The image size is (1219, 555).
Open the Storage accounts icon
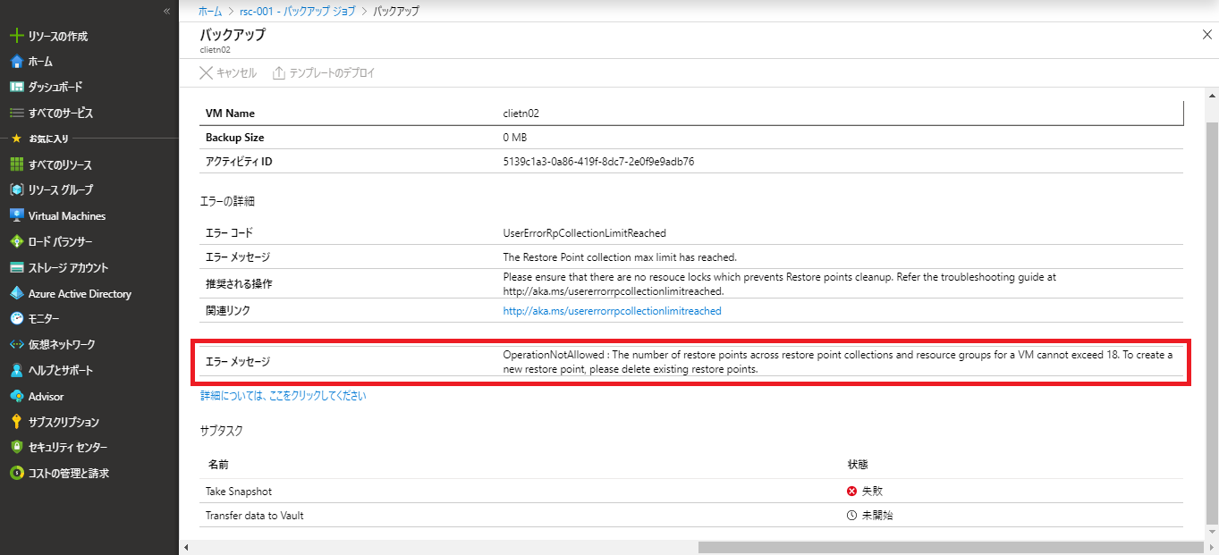point(16,268)
